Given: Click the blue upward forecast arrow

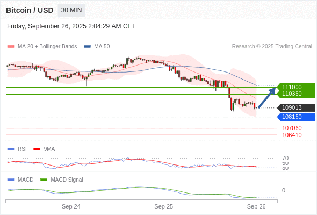Looking at the screenshot, I should tap(267, 97).
